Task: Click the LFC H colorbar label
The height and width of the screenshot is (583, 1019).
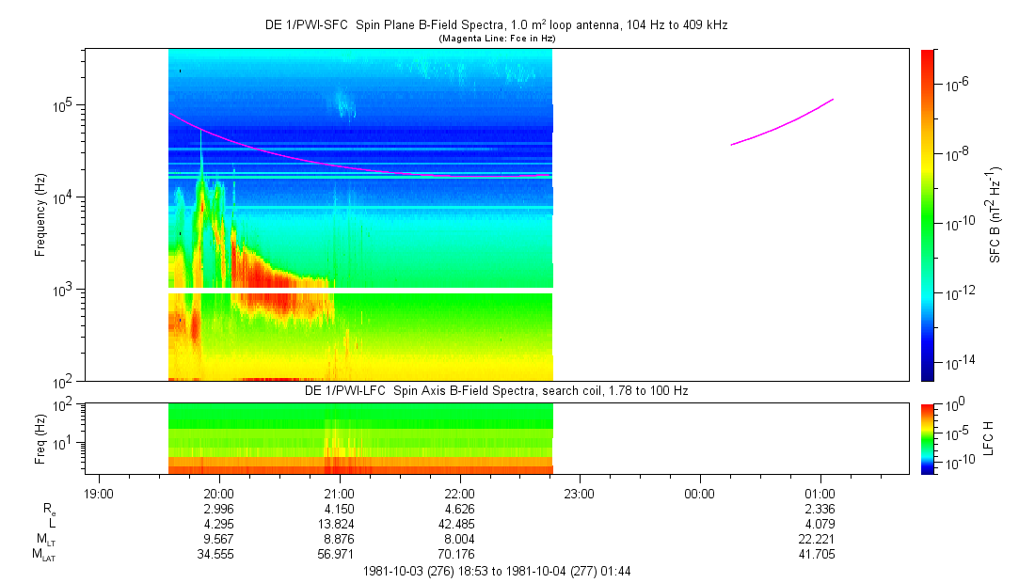Action: (989, 437)
